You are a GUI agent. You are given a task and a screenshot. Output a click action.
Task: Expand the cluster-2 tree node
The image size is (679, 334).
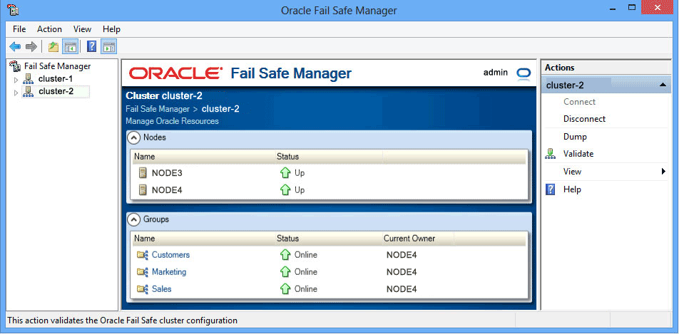[x=16, y=93]
